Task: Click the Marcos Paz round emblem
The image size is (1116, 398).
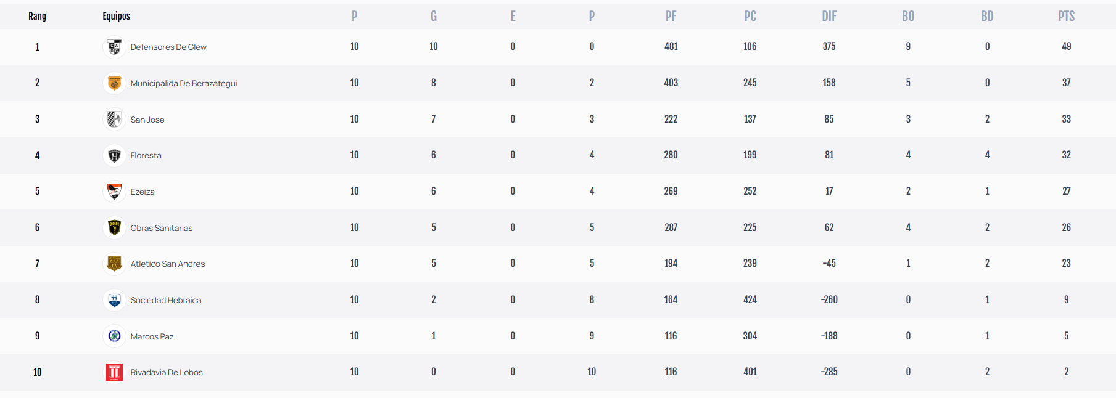Action: pyautogui.click(x=114, y=336)
